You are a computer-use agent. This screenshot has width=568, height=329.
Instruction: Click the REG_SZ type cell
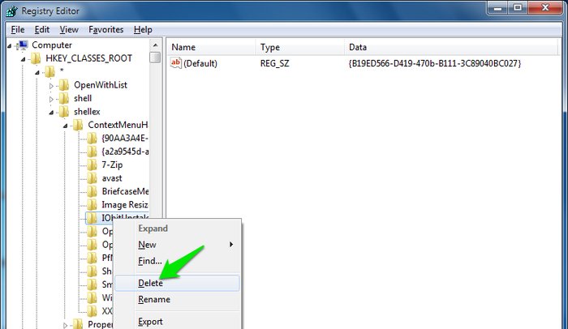click(274, 64)
